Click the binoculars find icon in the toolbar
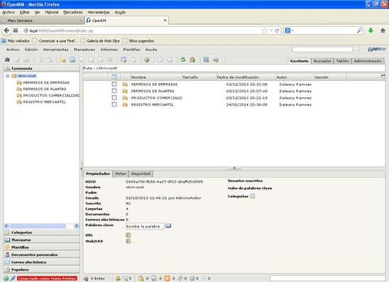This screenshot has height=282, width=389. (7, 60)
